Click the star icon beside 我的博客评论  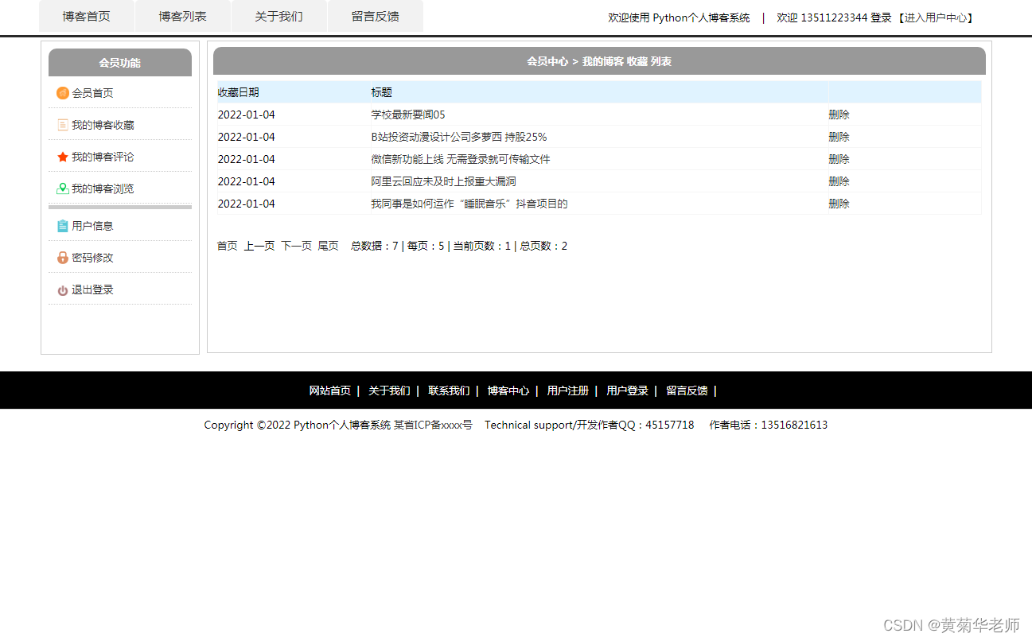(x=62, y=156)
